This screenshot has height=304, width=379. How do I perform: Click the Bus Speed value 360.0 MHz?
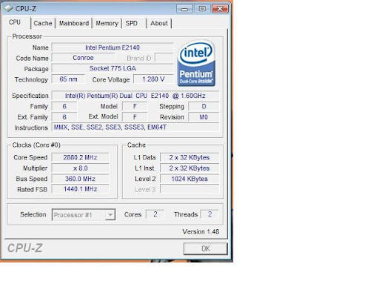click(80, 179)
